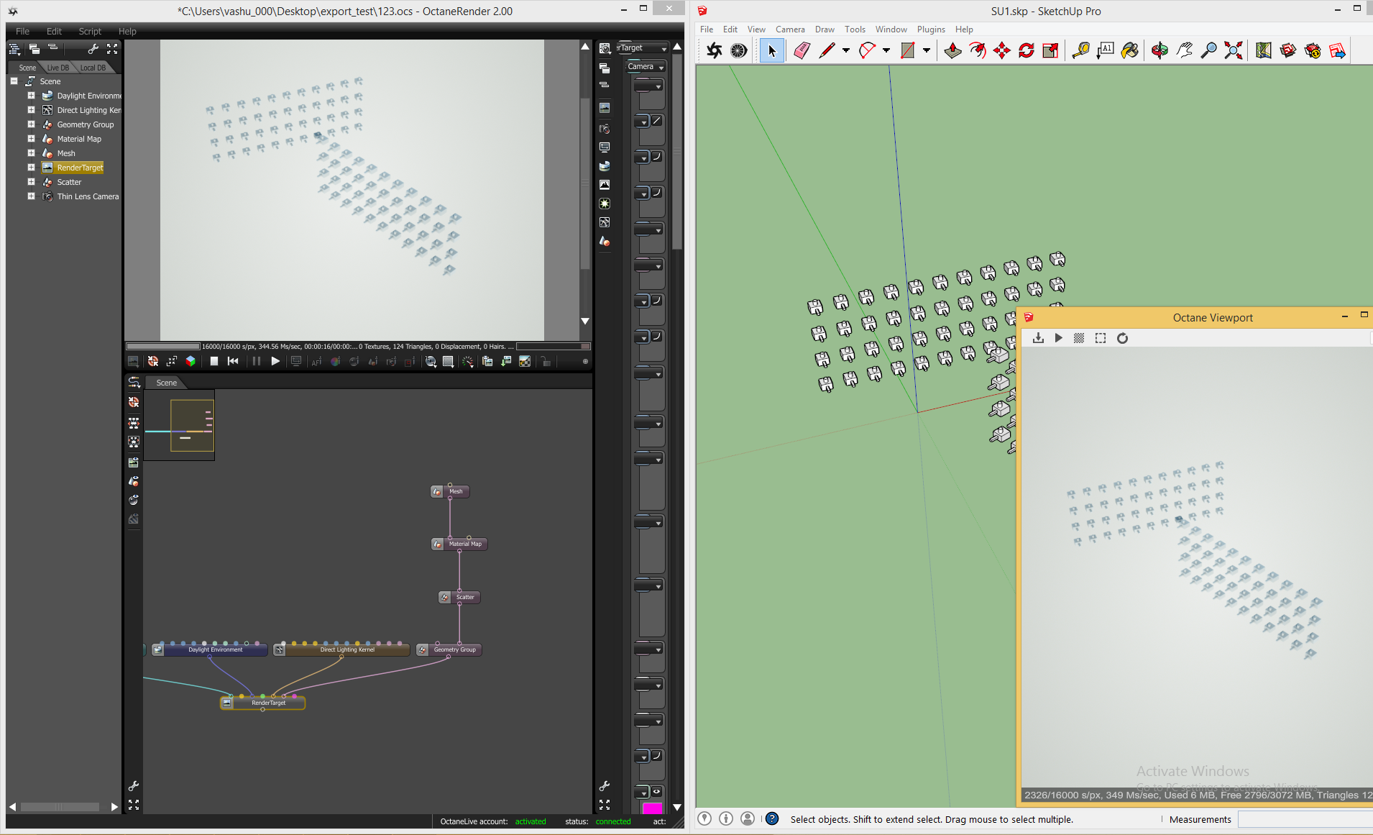Open the Rectangle tool dropdown arrow

927,50
